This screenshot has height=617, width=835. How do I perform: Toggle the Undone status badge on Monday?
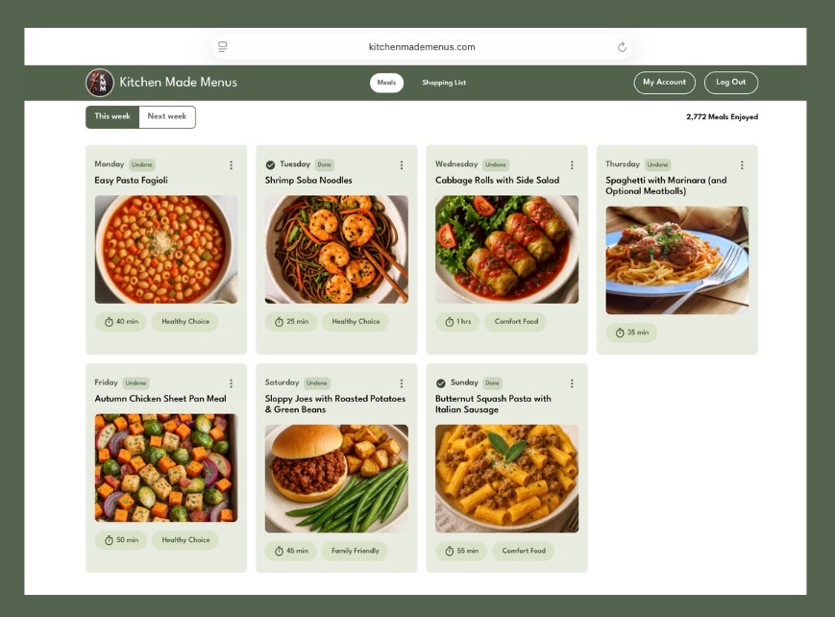142,165
